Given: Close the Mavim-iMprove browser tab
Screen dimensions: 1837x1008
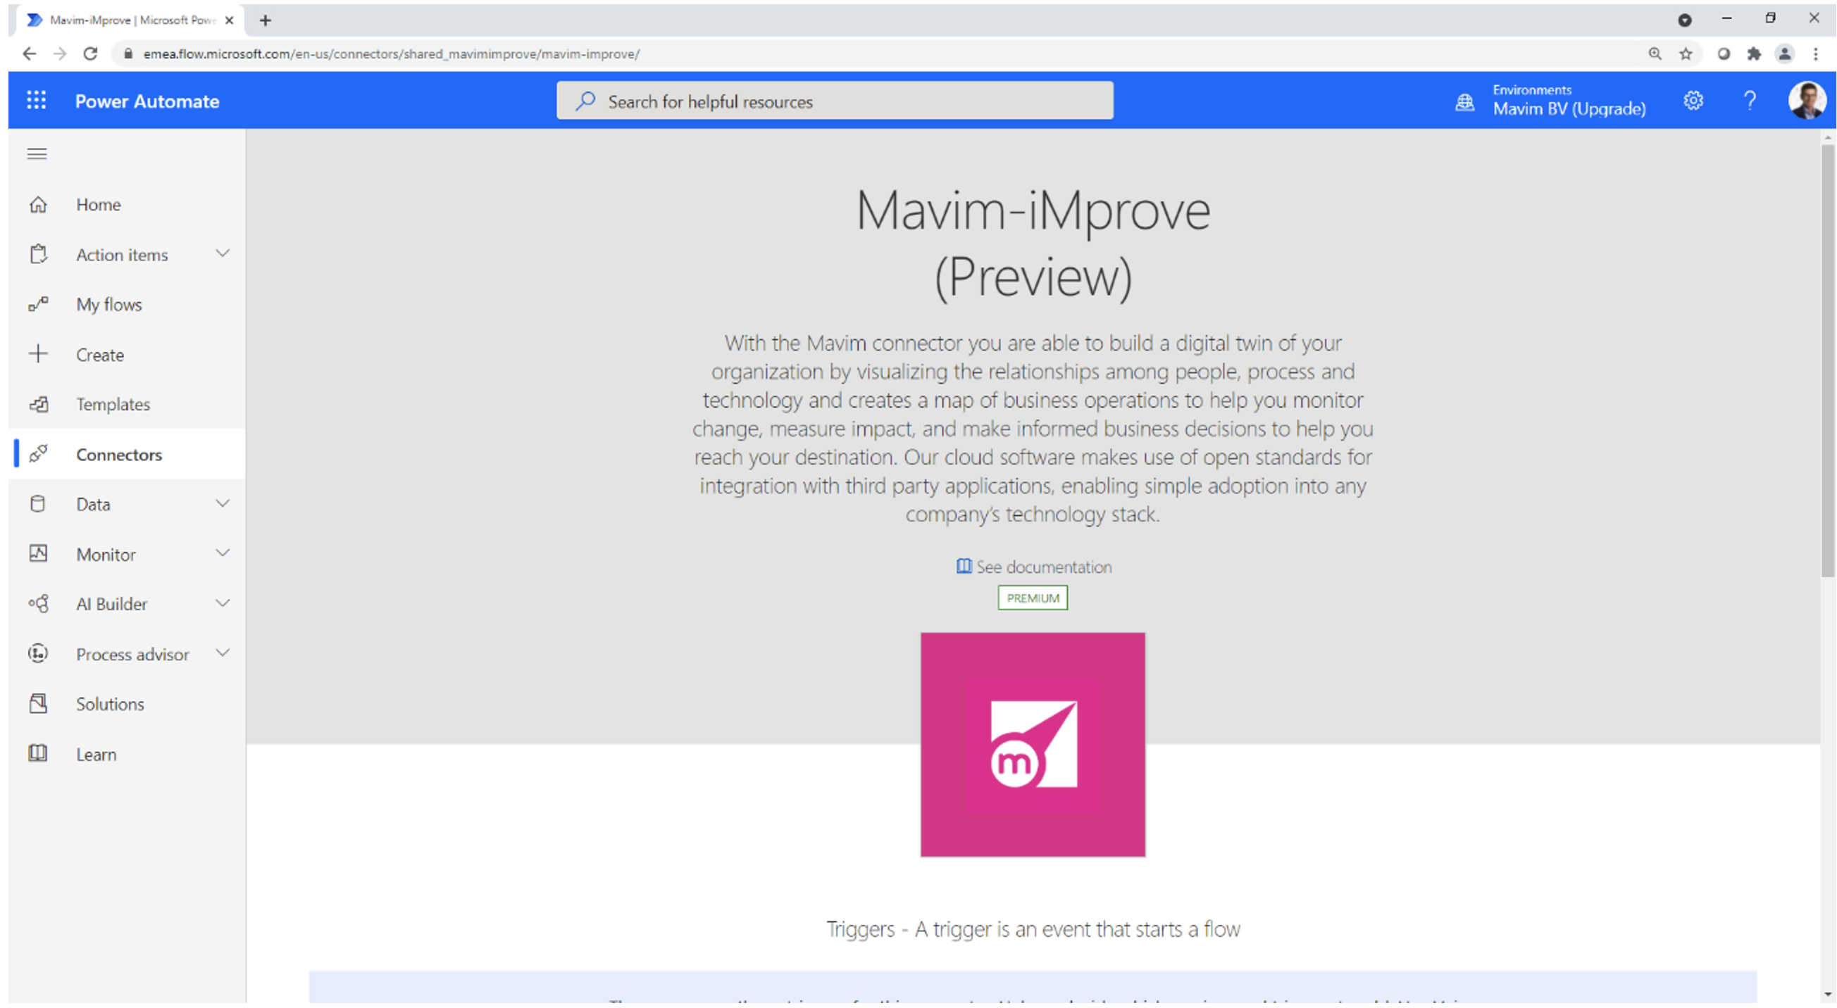Looking at the screenshot, I should coord(229,20).
